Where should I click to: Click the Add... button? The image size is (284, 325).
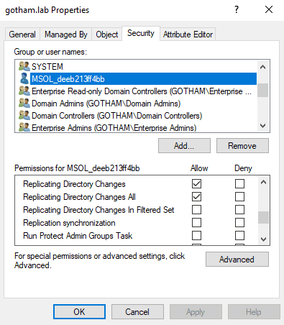(x=184, y=145)
